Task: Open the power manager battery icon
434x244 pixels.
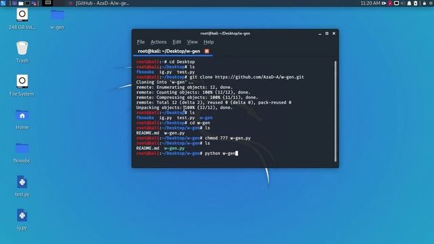Action: coord(416,3)
